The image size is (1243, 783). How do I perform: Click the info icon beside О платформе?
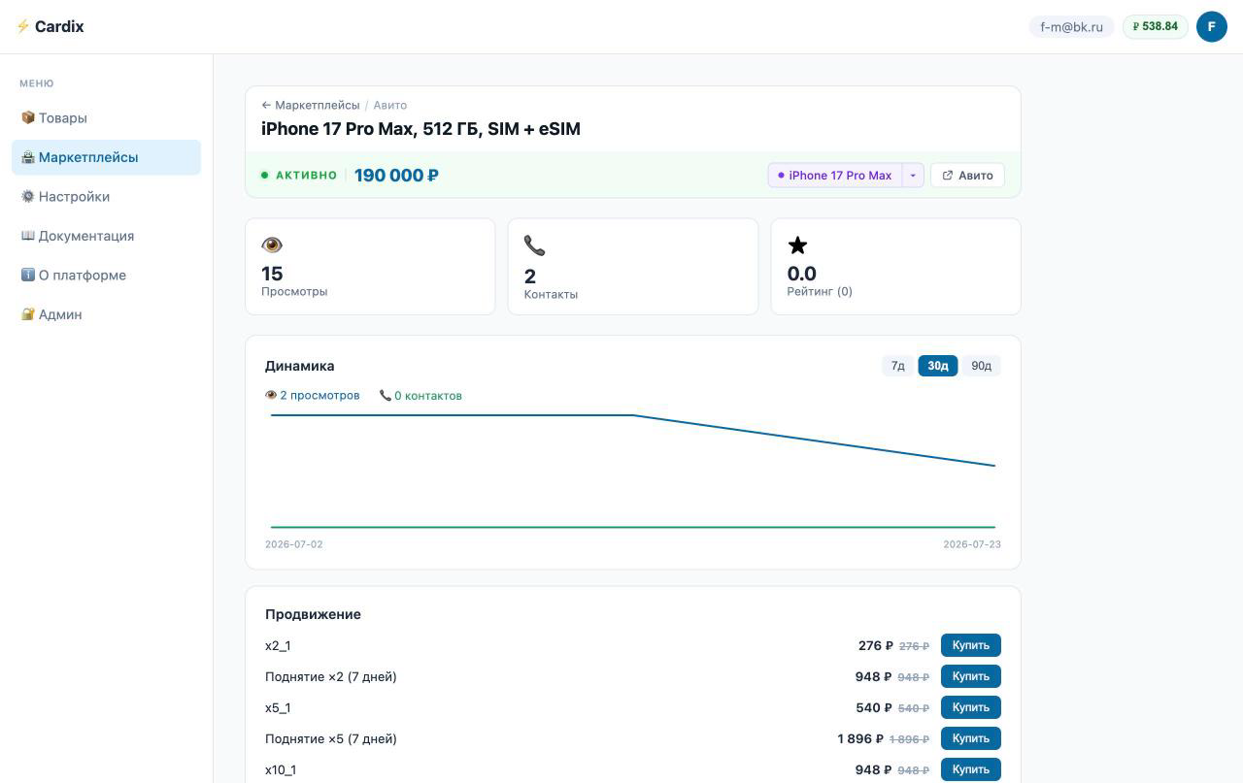28,275
